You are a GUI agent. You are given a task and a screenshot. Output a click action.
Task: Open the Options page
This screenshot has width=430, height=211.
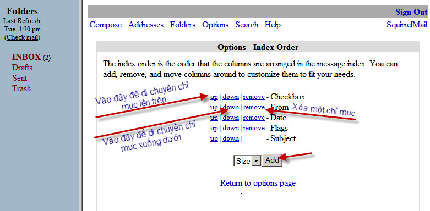215,25
